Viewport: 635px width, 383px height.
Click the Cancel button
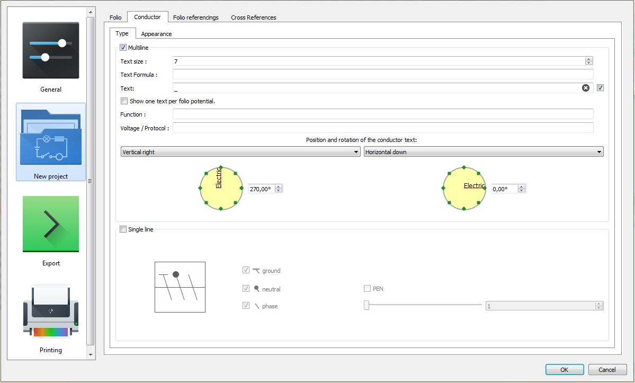[x=607, y=370]
